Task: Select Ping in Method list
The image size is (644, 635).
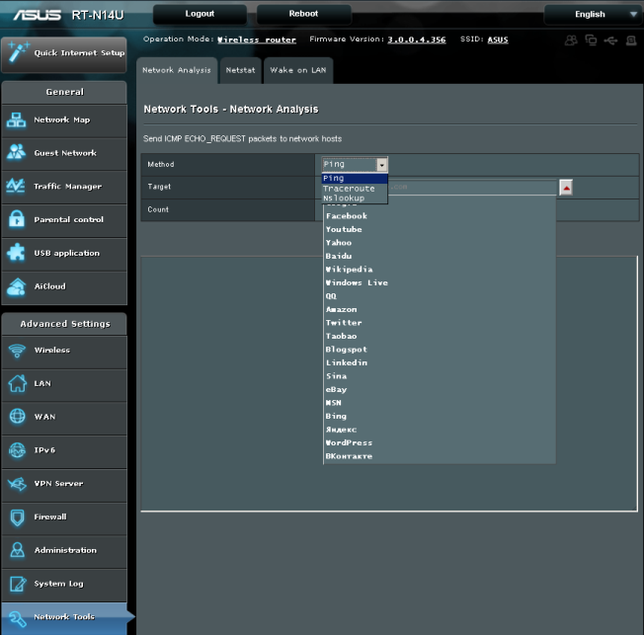Action: 355,179
